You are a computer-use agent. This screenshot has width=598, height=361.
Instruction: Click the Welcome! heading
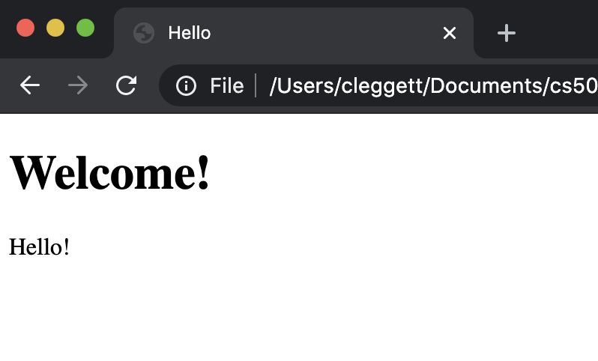tap(110, 173)
